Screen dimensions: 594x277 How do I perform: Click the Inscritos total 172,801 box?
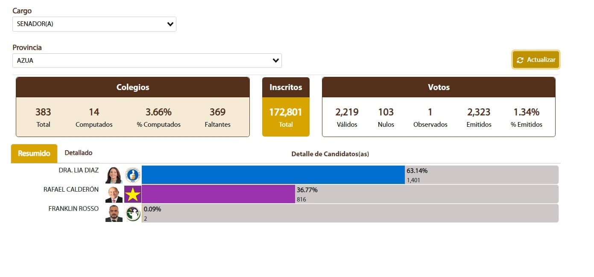point(286,117)
